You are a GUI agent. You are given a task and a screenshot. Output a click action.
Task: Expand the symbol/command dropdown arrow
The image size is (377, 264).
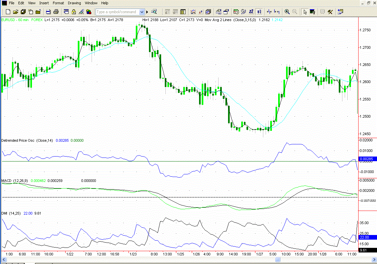[x=142, y=12]
